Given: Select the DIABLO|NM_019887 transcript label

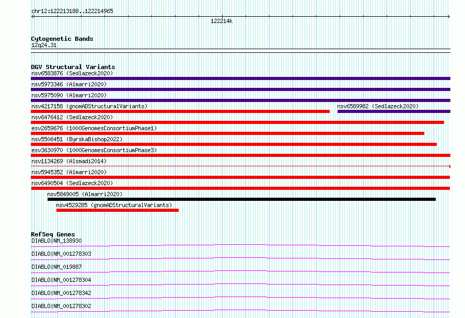Looking at the screenshot, I should [56, 267].
